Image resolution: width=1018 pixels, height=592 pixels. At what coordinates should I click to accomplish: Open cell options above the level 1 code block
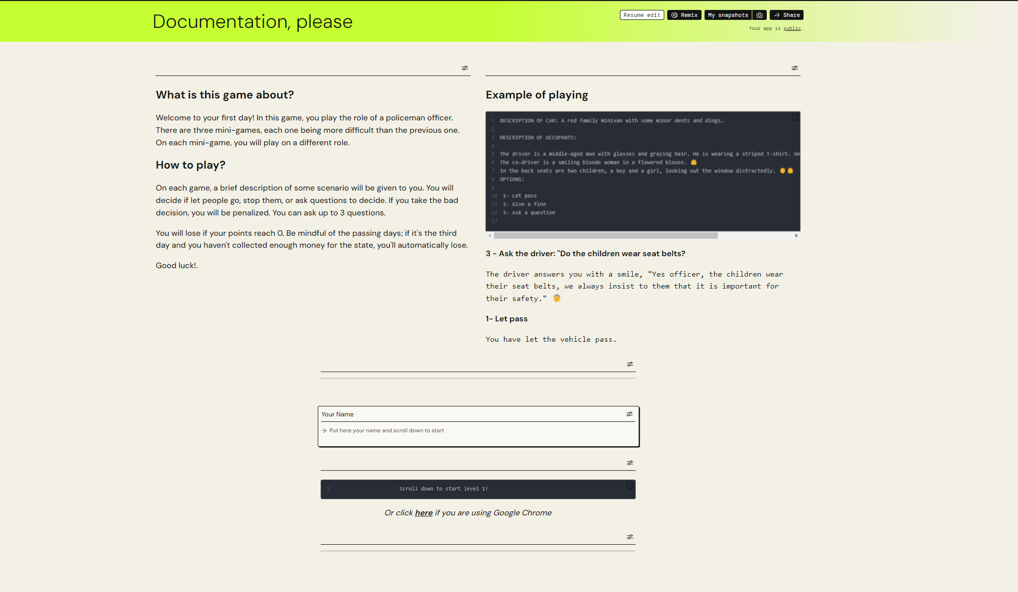click(x=629, y=462)
